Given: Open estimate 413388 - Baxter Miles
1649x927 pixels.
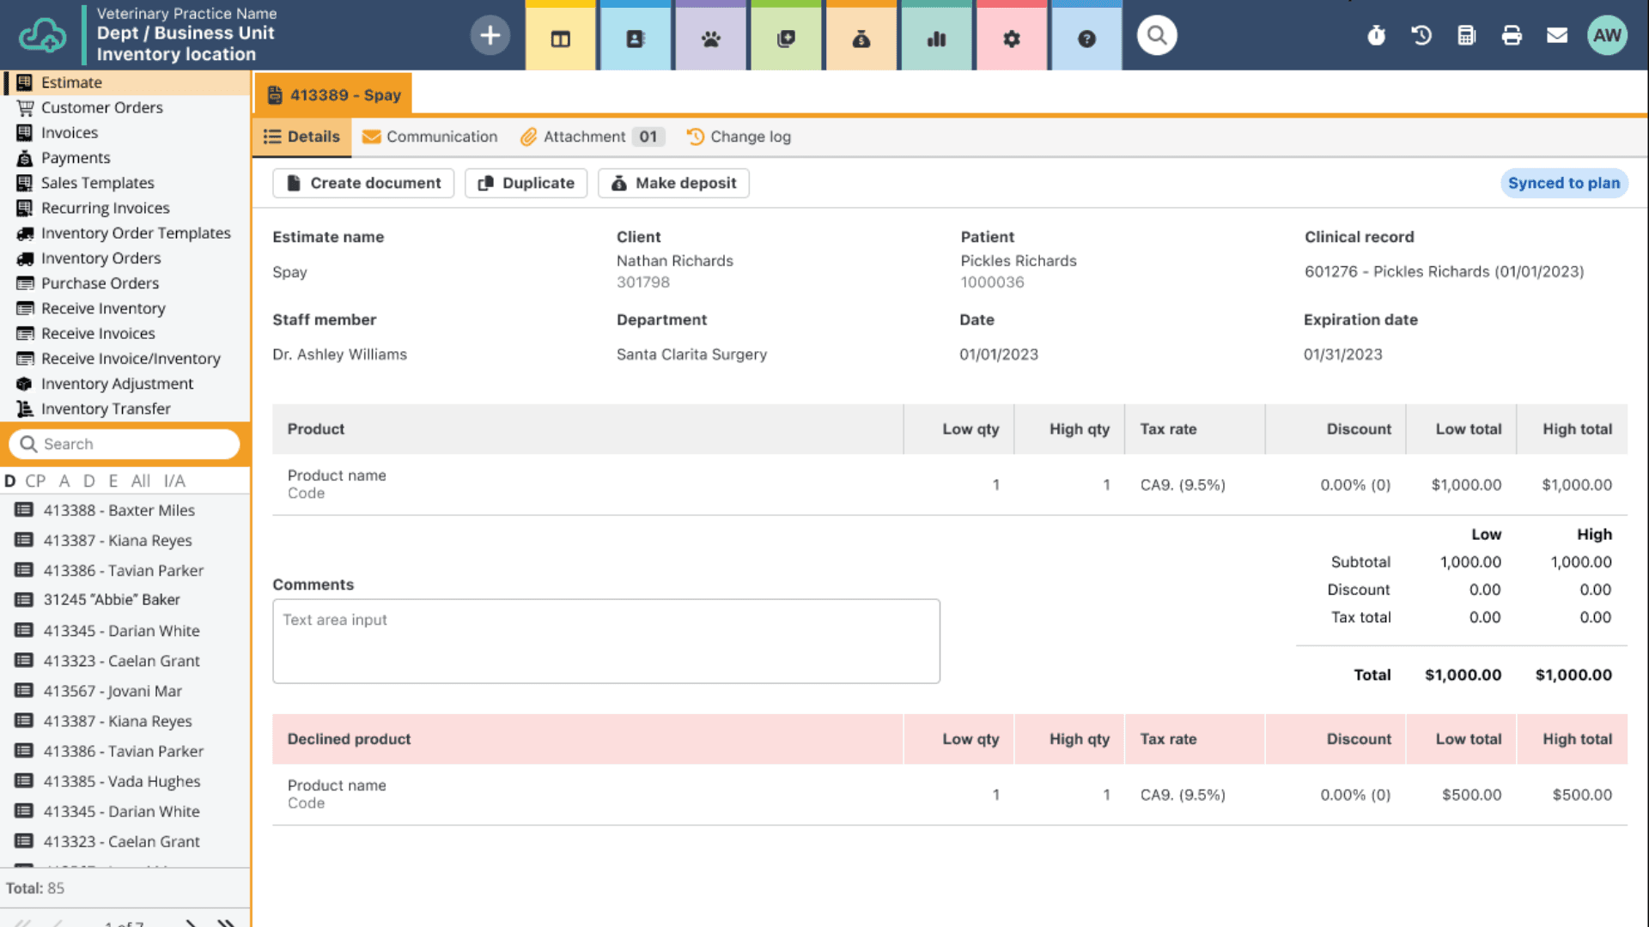Looking at the screenshot, I should click(119, 510).
